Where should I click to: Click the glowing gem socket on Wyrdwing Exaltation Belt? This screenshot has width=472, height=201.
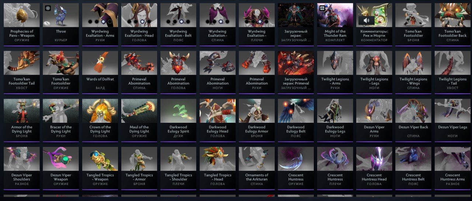tap(181, 22)
